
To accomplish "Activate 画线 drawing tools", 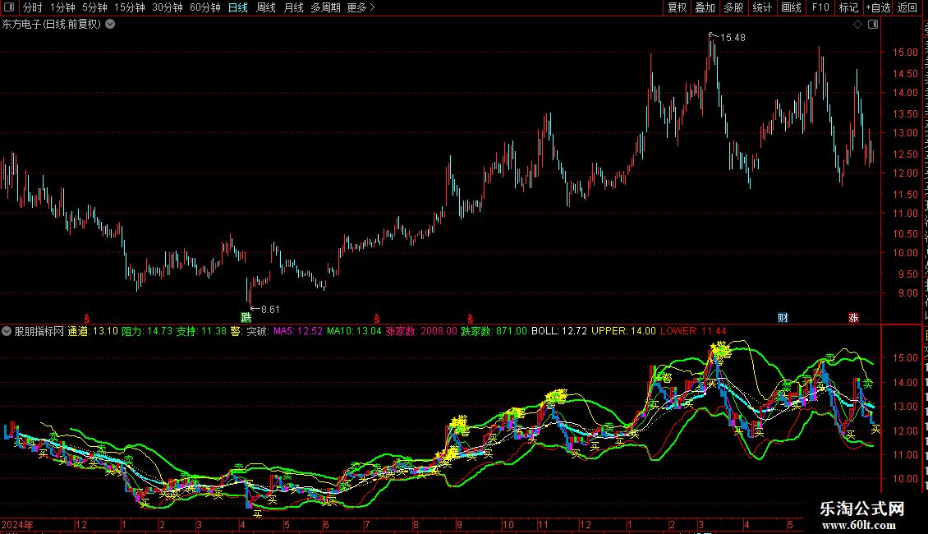I will 792,7.
